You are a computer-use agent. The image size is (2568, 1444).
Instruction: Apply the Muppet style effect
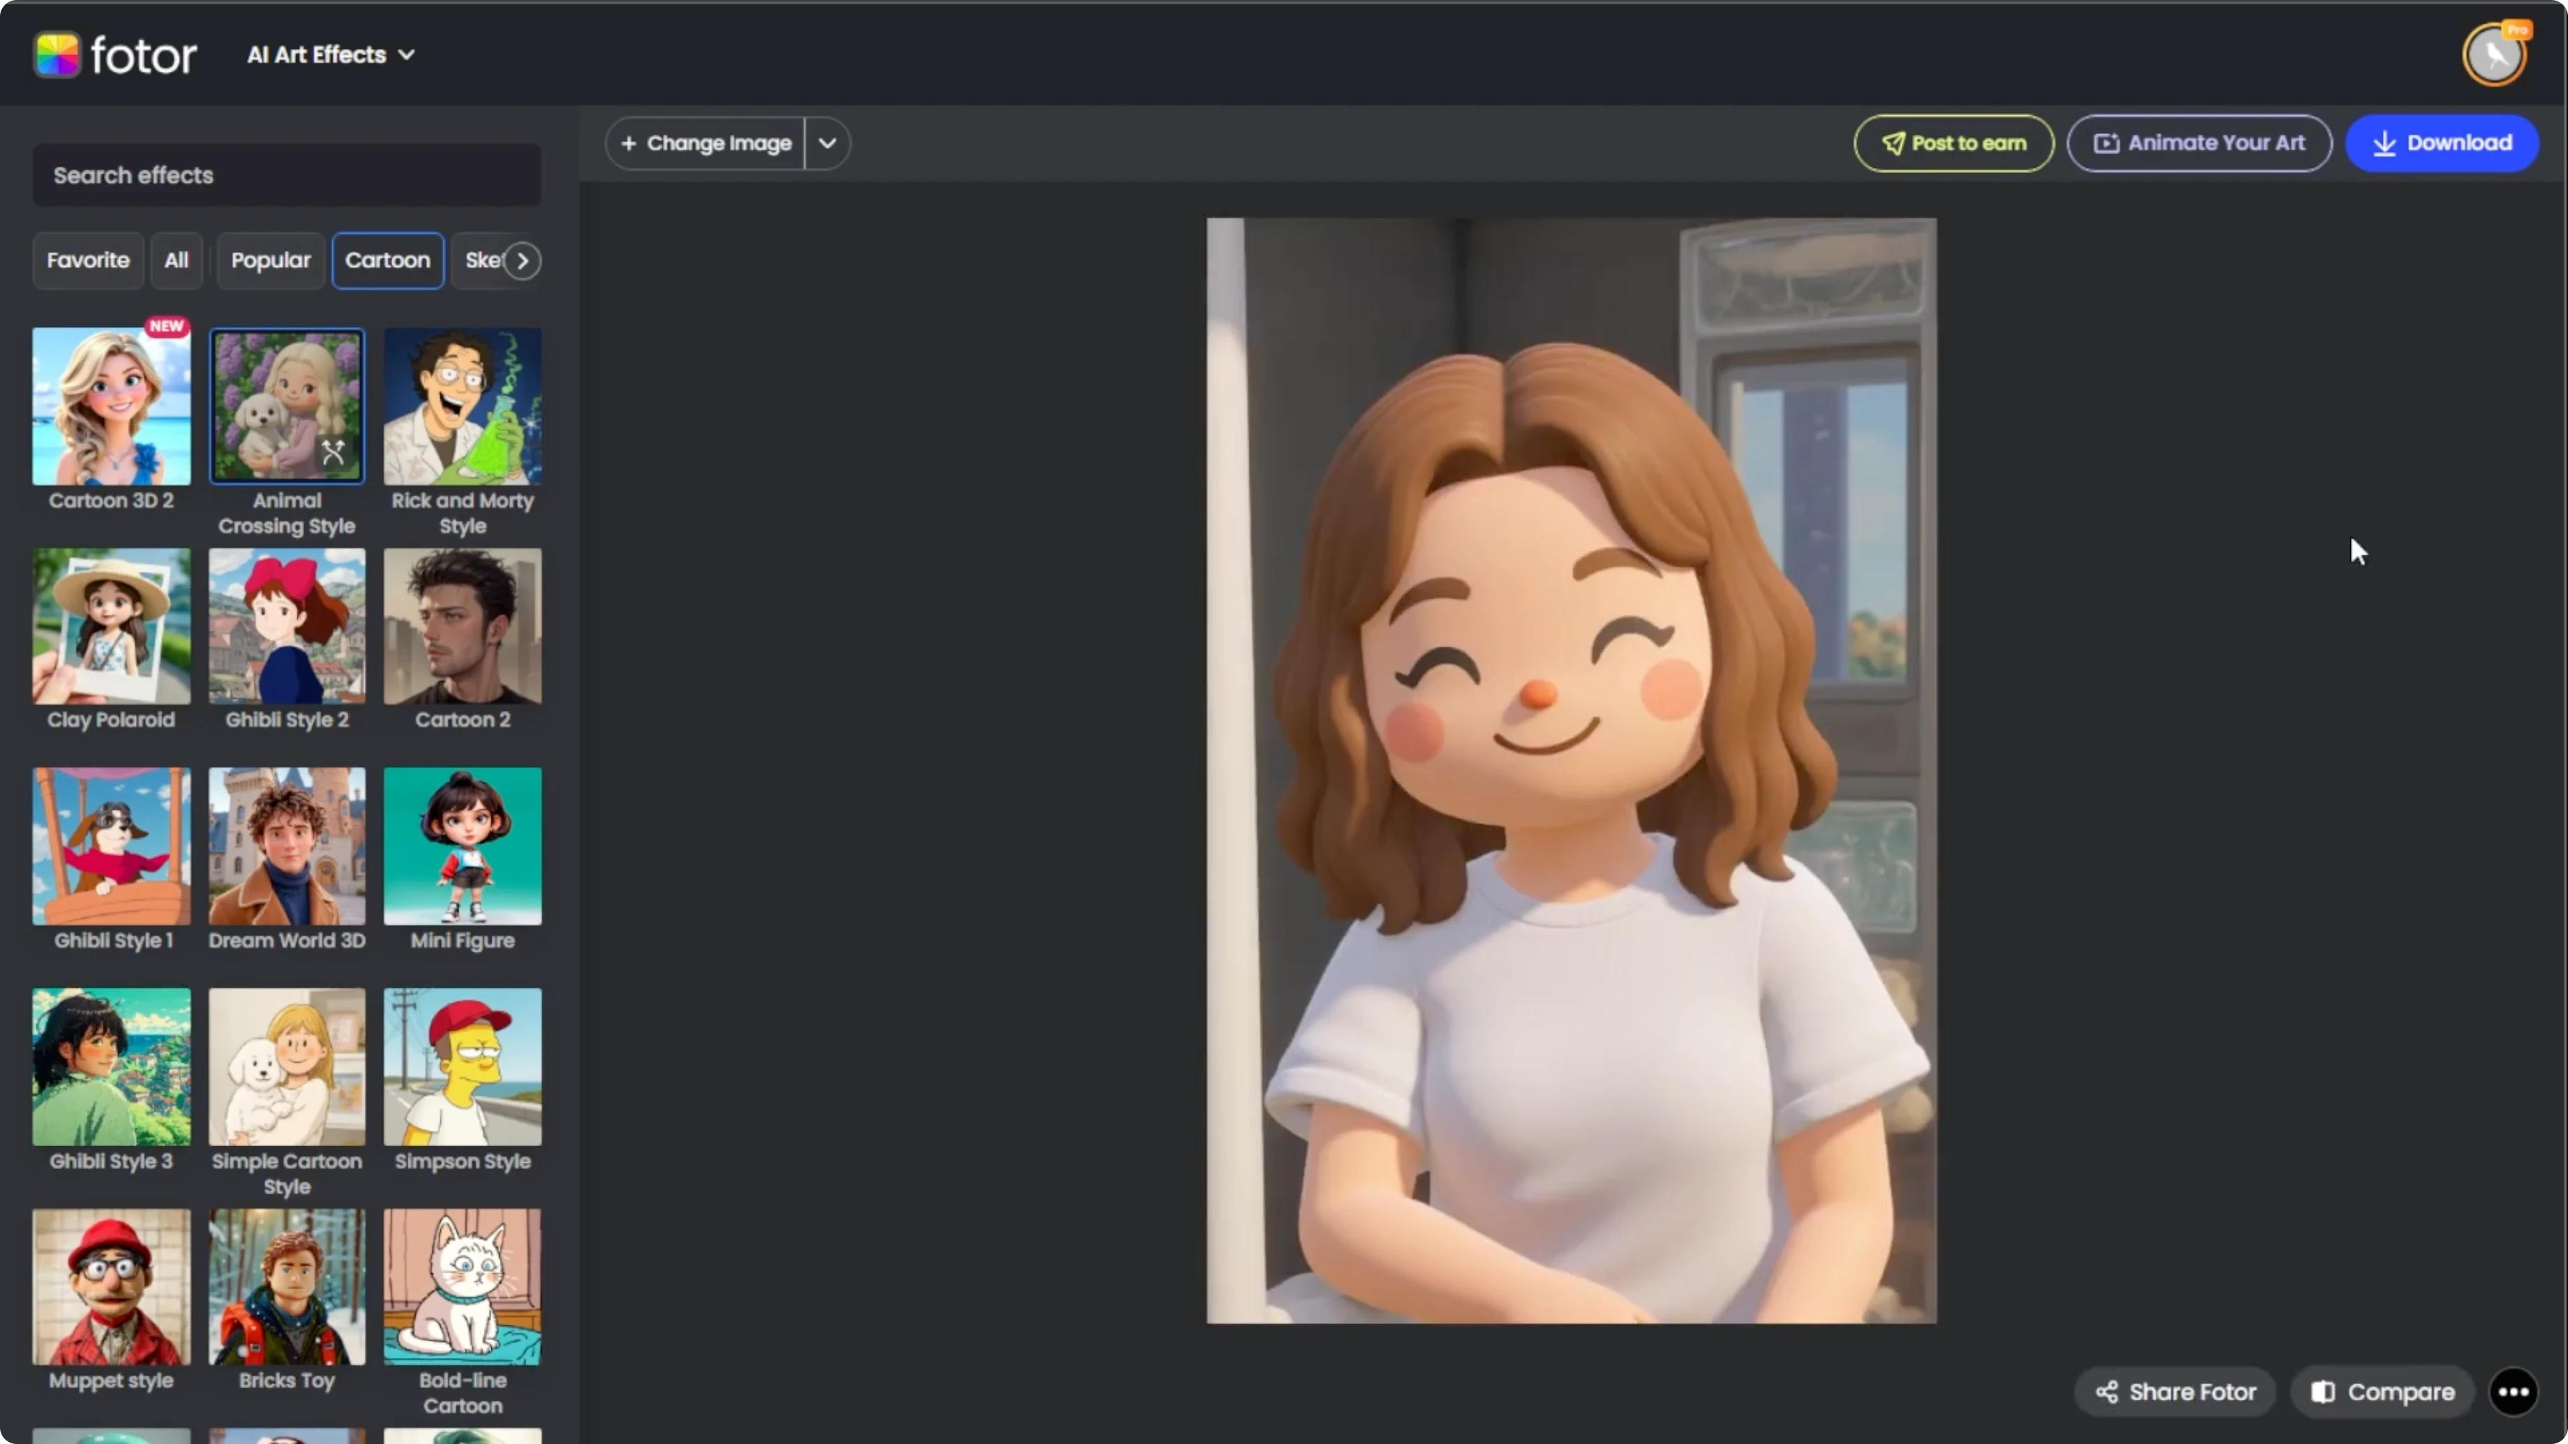pyautogui.click(x=112, y=1286)
